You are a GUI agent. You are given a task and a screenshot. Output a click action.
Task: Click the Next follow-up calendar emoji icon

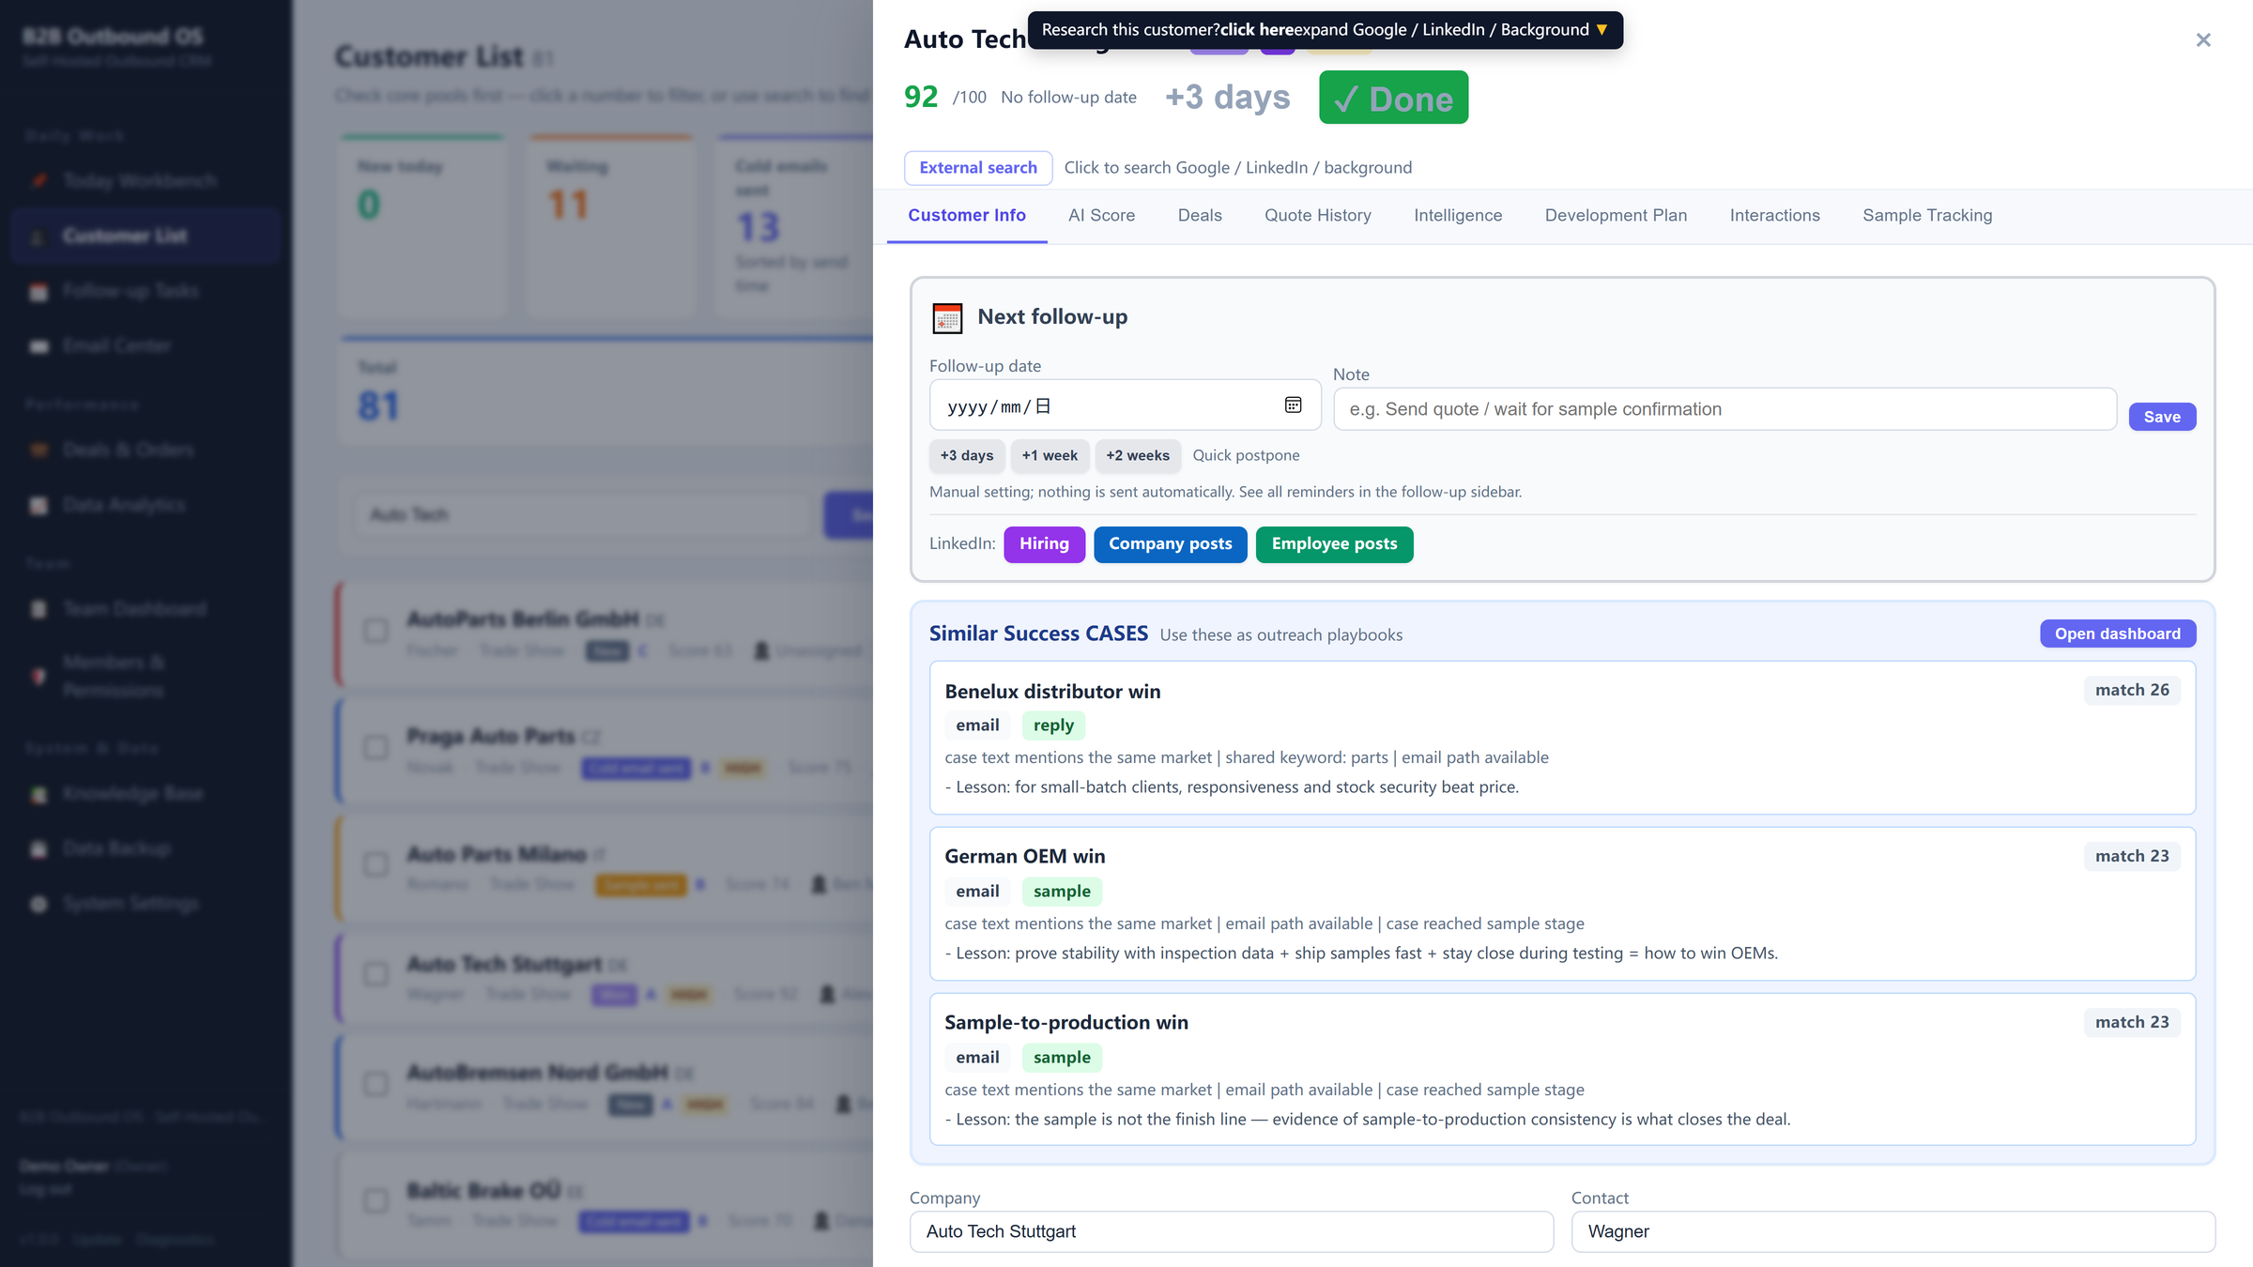click(947, 318)
